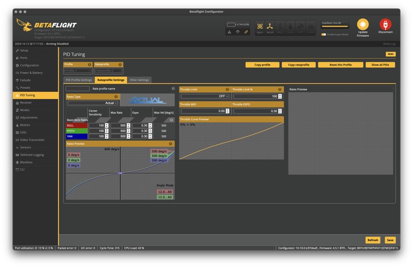The width and height of the screenshot is (413, 267).
Task: Click the Update Firmware icon
Action: coord(363,24)
